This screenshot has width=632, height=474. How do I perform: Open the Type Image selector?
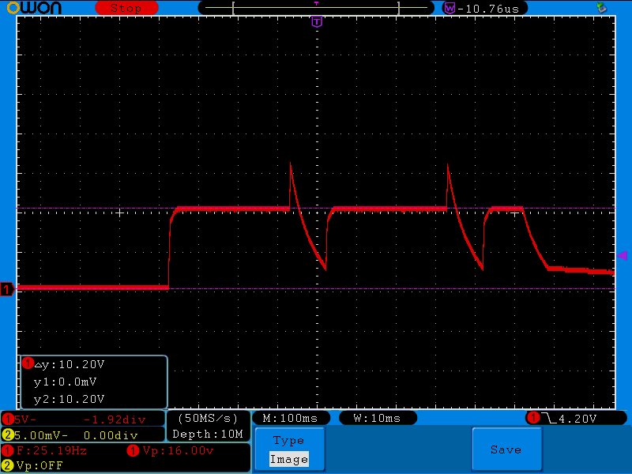289,450
